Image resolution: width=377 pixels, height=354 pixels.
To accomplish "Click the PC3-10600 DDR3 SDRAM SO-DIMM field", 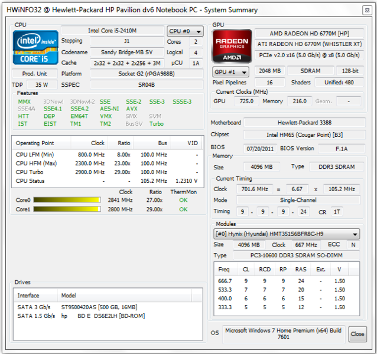I will click(x=297, y=255).
